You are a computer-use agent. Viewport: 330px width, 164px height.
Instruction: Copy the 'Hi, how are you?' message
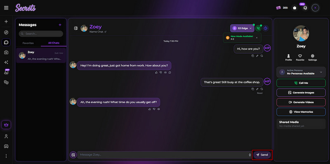253,56
